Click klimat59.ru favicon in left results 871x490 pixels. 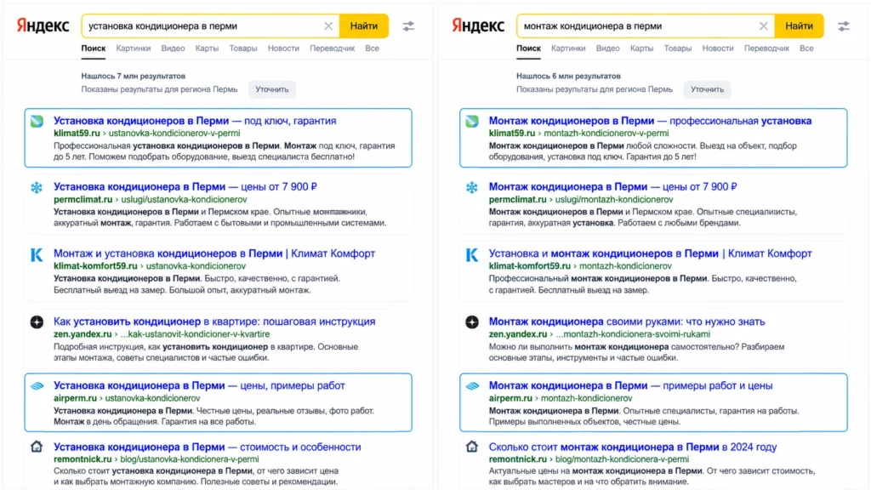(x=37, y=121)
